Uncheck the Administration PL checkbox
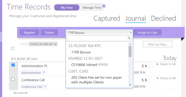Viewport: 186px width, 97px height. pyautogui.click(x=13, y=65)
